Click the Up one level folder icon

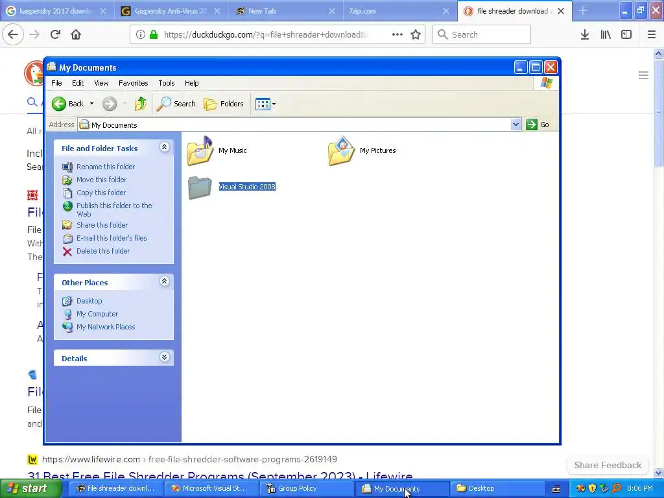pos(141,104)
